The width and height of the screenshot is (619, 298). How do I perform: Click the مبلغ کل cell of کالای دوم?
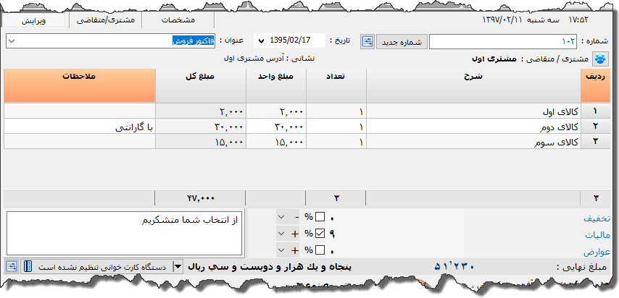point(201,127)
